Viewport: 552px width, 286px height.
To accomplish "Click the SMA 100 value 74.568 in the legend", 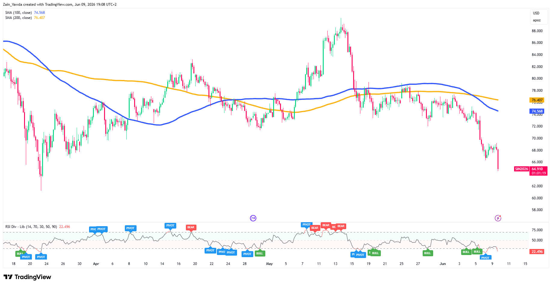I will tap(39, 13).
